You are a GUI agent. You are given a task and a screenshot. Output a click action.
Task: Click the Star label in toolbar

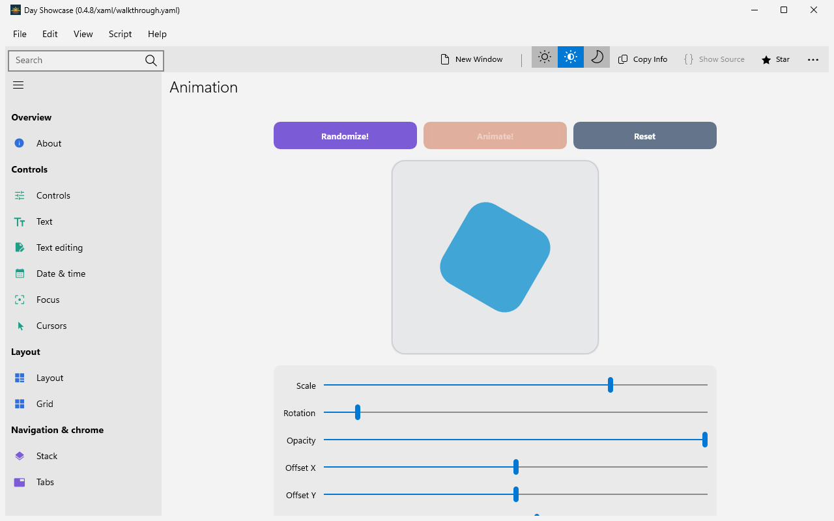[783, 59]
